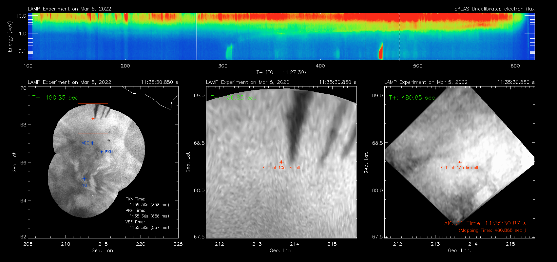The width and height of the screenshot is (557, 262).
Task: Click the '11:35:30.850 s' timestamp above the middle image
Action: (x=338, y=82)
